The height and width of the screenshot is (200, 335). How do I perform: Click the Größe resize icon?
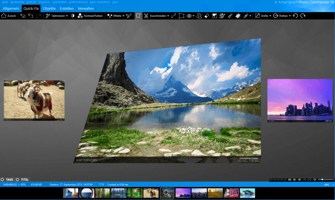(257, 16)
